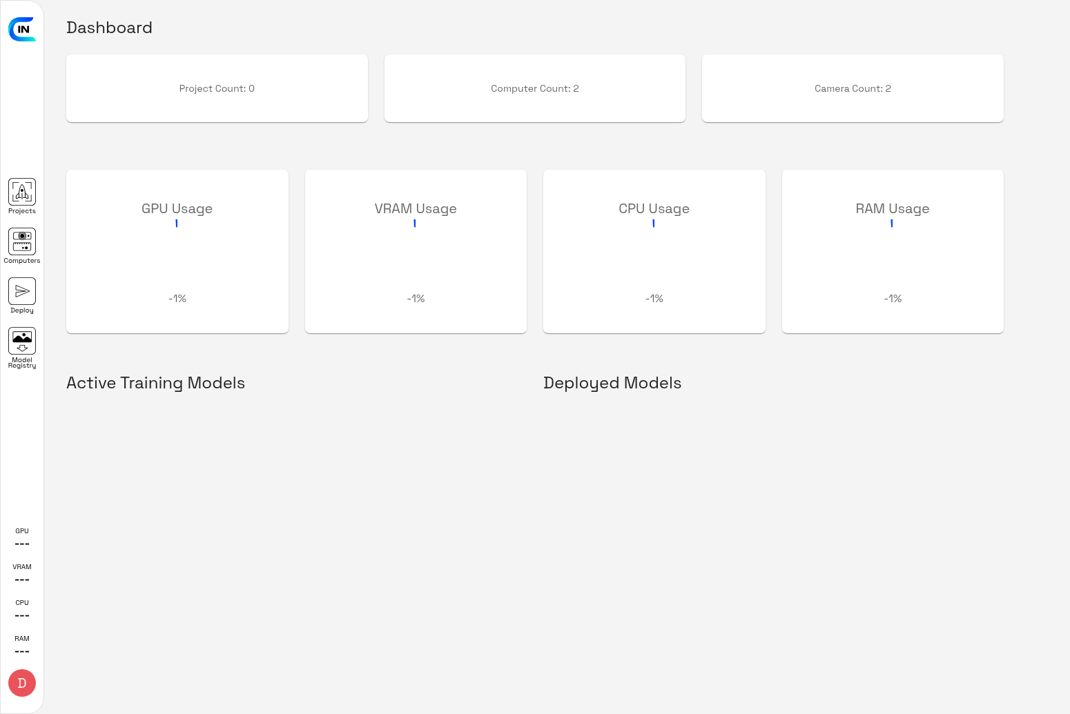Select the GPU Usage card
Viewport: 1070px width, 714px height.
[x=177, y=251]
